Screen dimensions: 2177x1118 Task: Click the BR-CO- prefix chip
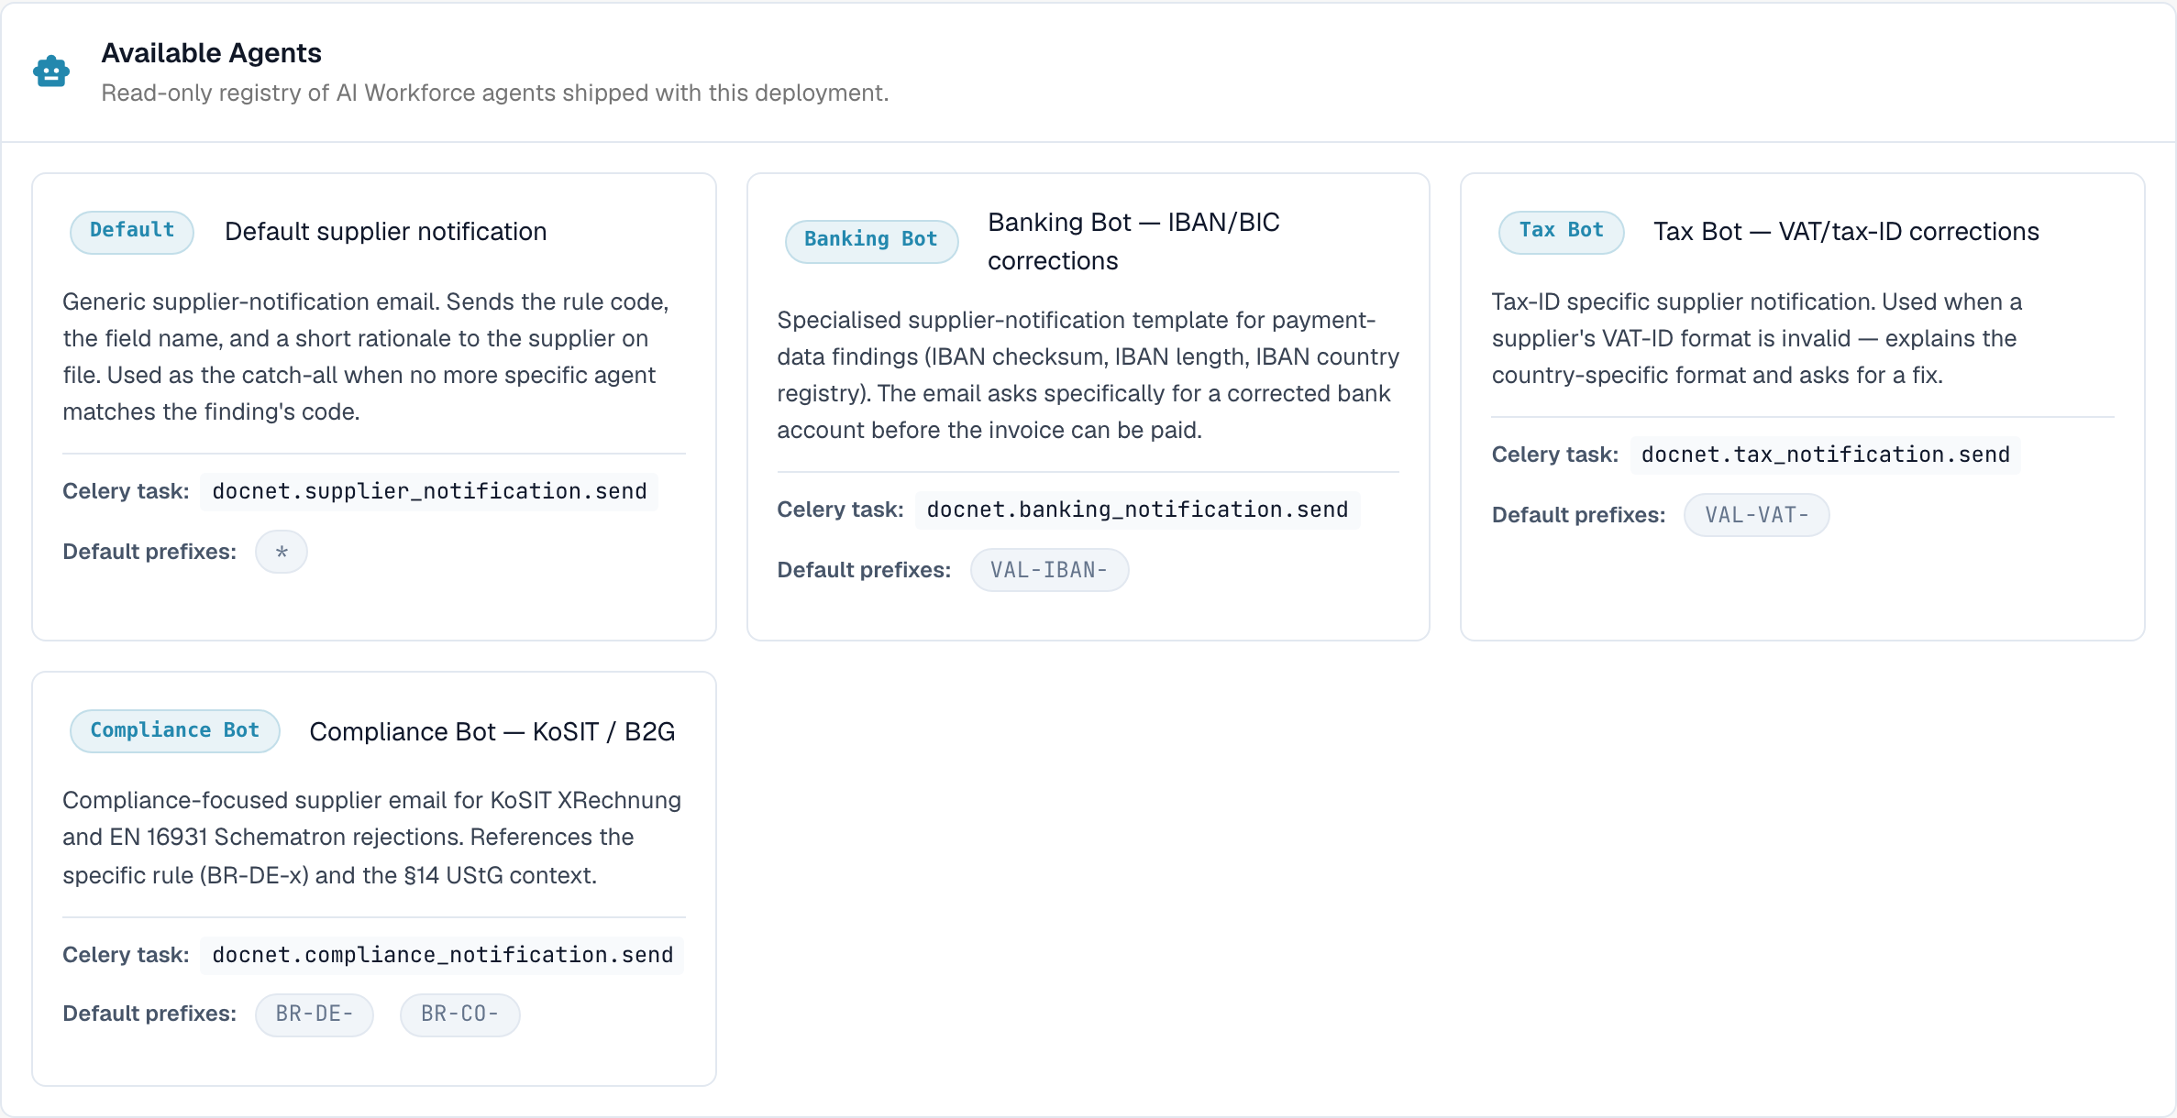pyautogui.click(x=460, y=1014)
